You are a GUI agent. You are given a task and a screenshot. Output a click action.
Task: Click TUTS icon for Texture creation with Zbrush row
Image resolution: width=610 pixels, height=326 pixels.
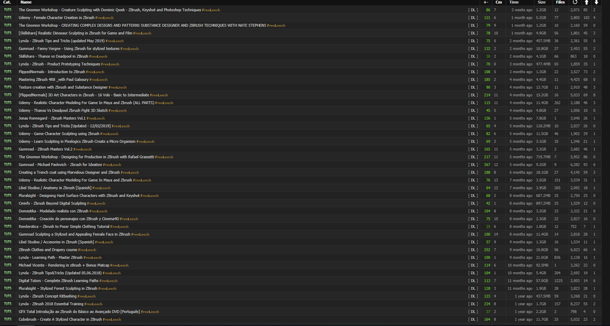pyautogui.click(x=8, y=87)
